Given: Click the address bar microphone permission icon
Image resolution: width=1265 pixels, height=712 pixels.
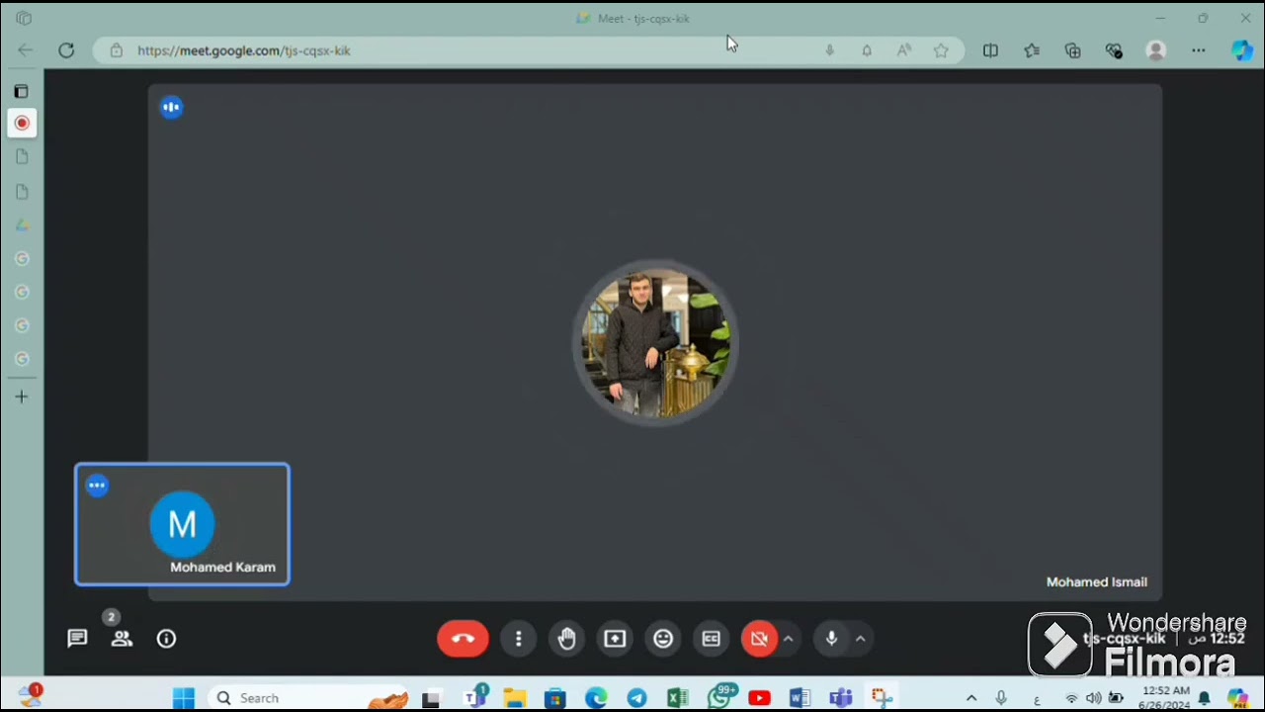Looking at the screenshot, I should pos(830,50).
